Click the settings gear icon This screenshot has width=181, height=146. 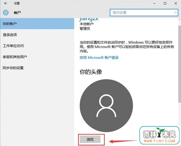[6, 13]
